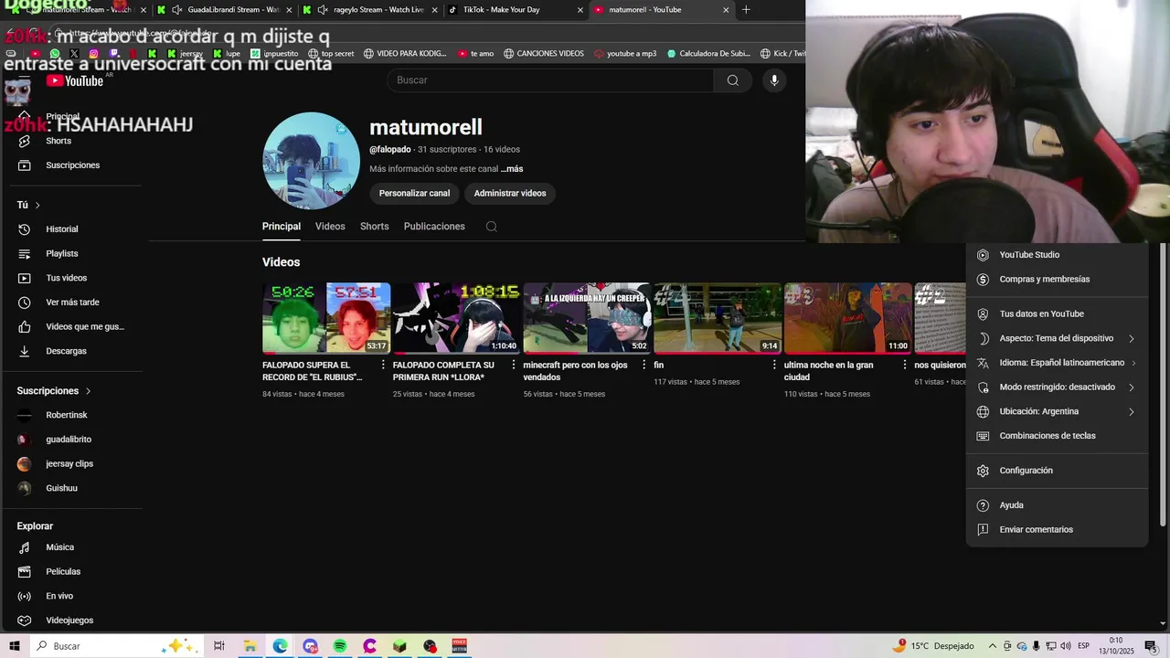Open Historial in the sidebar
Viewport: 1170px width, 658px height.
pos(62,229)
